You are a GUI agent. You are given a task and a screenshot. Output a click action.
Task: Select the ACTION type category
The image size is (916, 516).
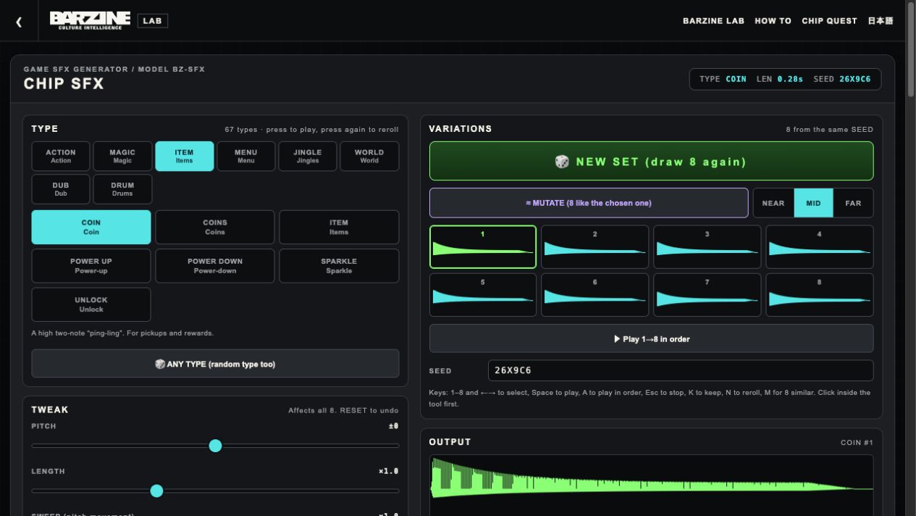tap(61, 157)
